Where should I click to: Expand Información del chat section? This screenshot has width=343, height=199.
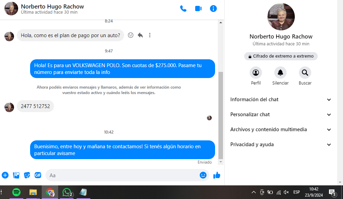(280, 99)
